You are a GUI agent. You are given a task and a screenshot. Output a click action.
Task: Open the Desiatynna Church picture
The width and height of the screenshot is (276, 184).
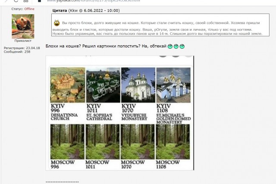coord(68,85)
